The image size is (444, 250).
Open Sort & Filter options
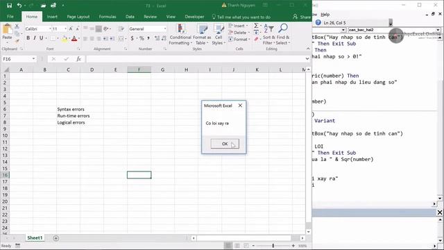click(x=268, y=34)
